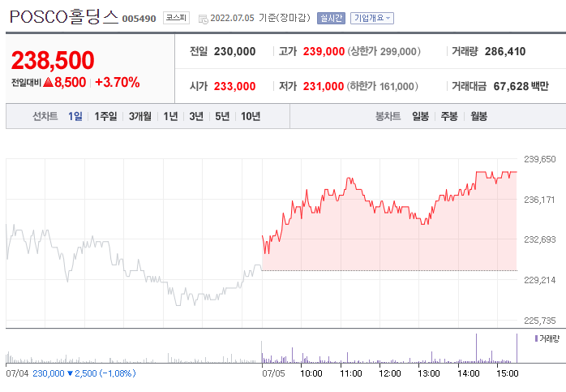The image size is (566, 392).
Task: Select the 3개월 line chart tab
Action: [x=140, y=116]
